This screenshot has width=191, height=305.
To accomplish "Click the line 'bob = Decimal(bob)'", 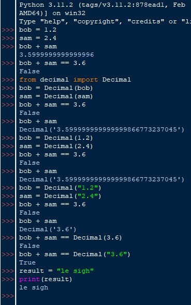I will coord(56,88).
